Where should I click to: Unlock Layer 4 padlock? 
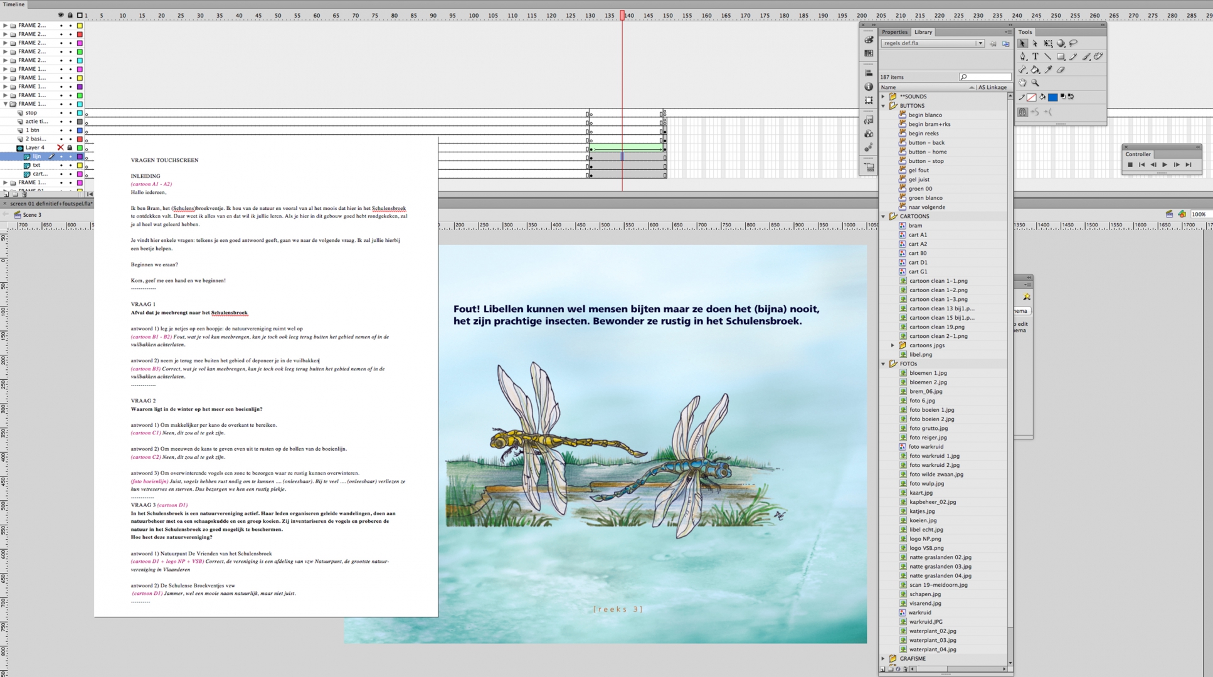(x=70, y=147)
